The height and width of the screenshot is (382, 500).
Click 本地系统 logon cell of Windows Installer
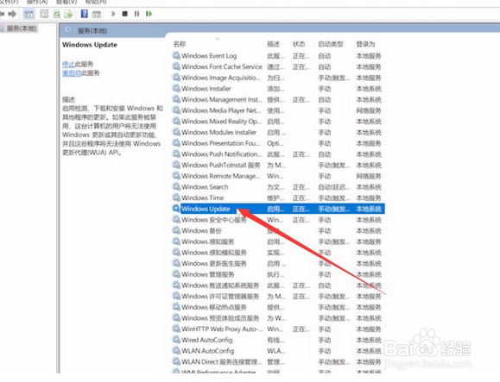pos(369,89)
